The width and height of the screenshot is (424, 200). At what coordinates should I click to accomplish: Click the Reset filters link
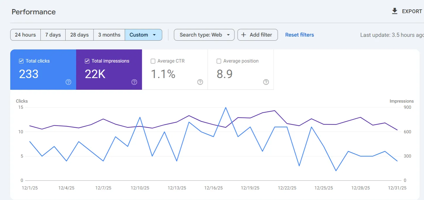pos(300,35)
